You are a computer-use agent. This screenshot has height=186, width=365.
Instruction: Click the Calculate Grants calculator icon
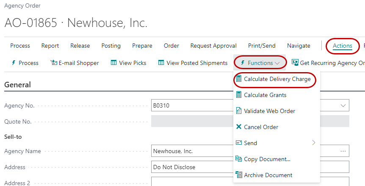pos(239,95)
